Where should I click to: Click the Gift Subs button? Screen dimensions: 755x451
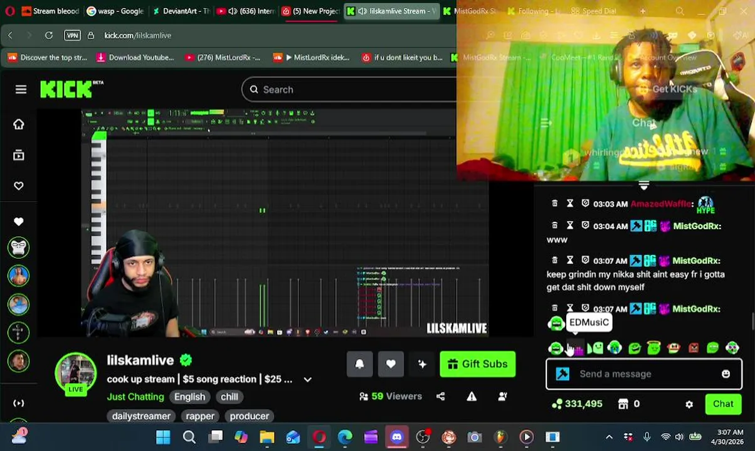(478, 364)
